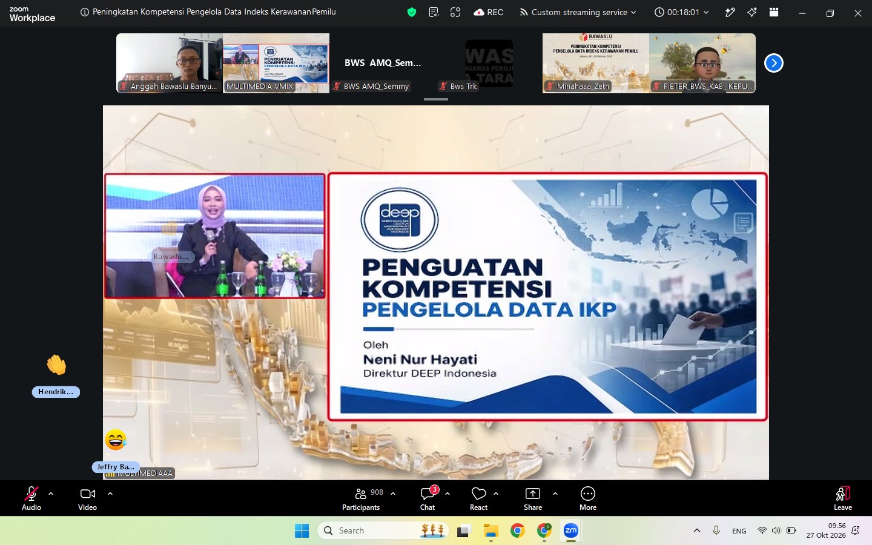The height and width of the screenshot is (545, 872).
Task: Expand the Share options arrow
Action: (x=555, y=494)
